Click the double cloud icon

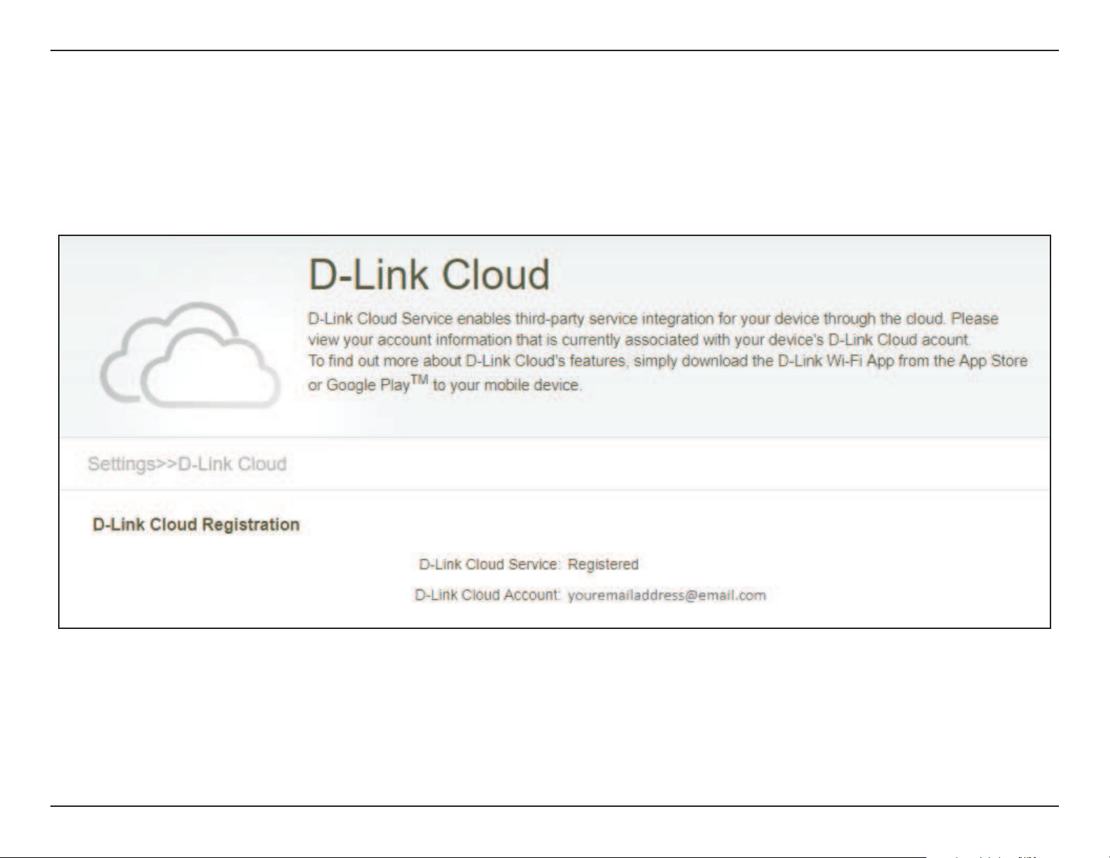[190, 355]
